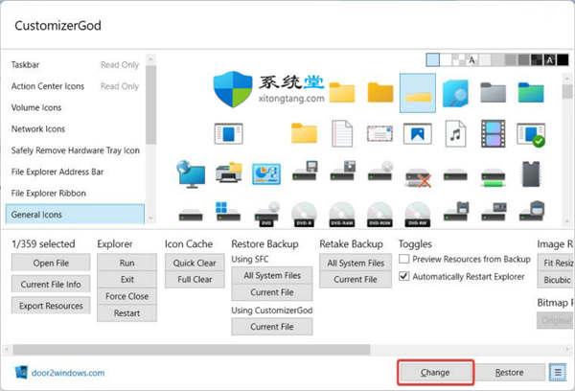Open the hamburger menu button beside Restore
The width and height of the screenshot is (575, 391).
point(558,373)
